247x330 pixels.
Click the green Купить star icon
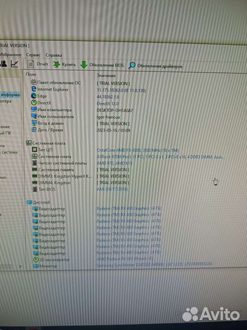pyautogui.click(x=56, y=64)
